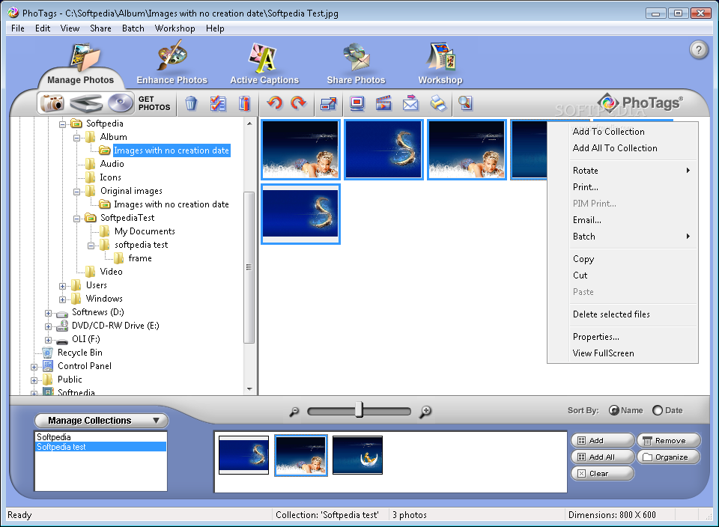Get photos from camera icon
719x527 pixels.
[x=52, y=103]
